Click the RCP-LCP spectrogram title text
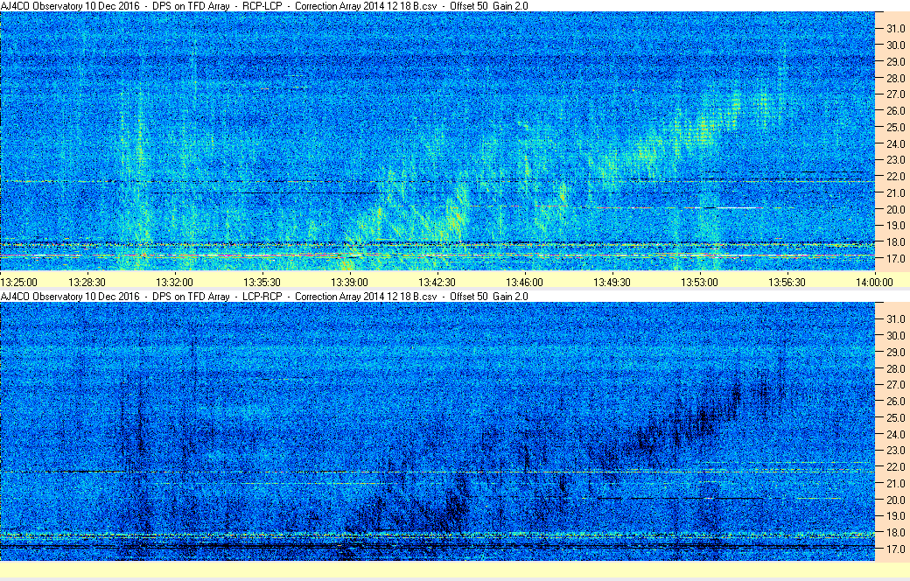Screen dimensions: 910x581 264,6
